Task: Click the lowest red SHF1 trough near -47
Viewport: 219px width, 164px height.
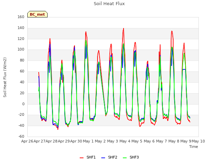Action: coord(58,129)
